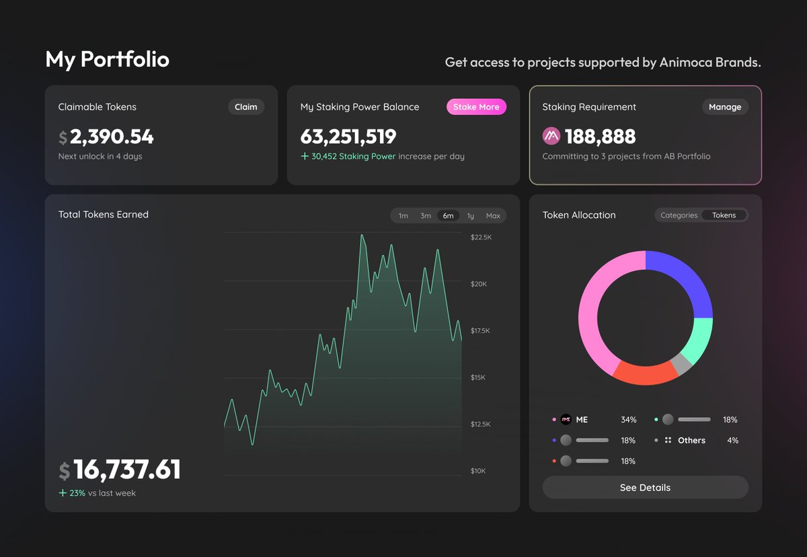Click the plus icon beside 23% vs last week
The height and width of the screenshot is (557, 807).
(x=62, y=492)
